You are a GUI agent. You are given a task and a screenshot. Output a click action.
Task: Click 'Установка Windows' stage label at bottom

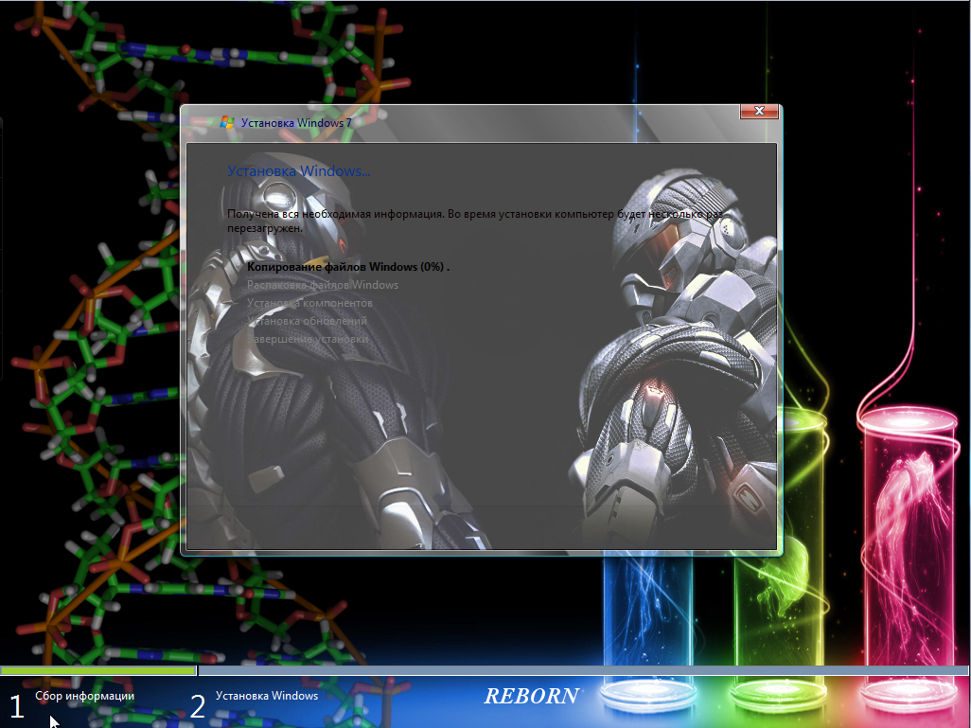click(267, 696)
